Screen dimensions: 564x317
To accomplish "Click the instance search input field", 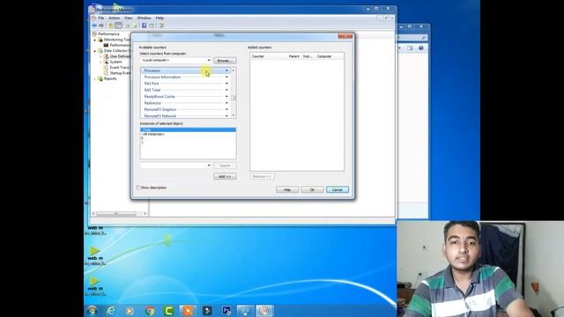I will [x=173, y=166].
